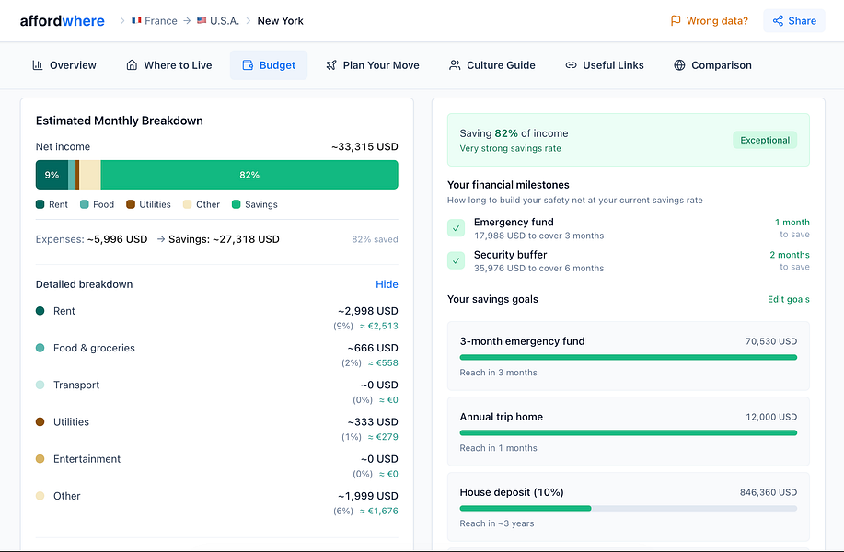This screenshot has height=552, width=844.
Task: Click the France flag icon
Action: click(x=137, y=20)
